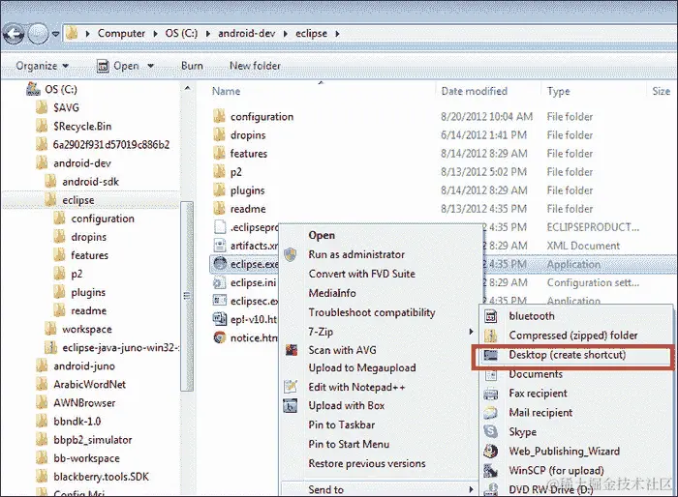Select blackberry.tools.SDK folder in the tree
The height and width of the screenshot is (497, 678).
point(101,477)
